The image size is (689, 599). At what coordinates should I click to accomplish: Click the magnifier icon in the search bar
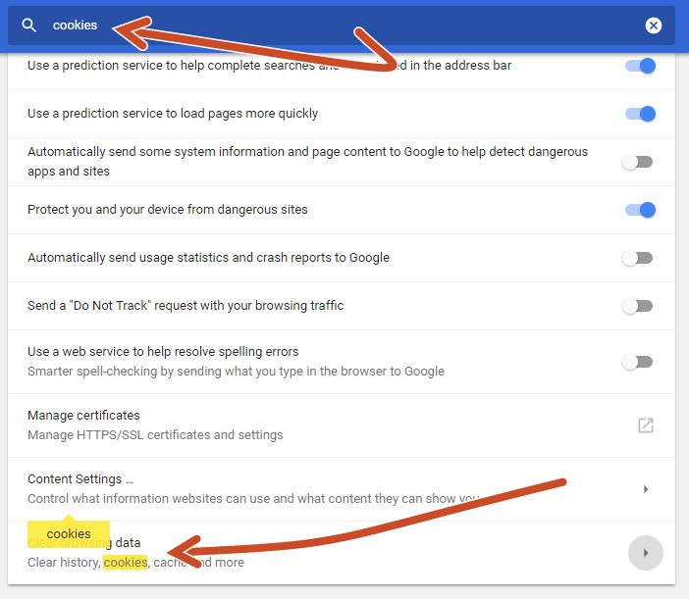click(x=29, y=25)
